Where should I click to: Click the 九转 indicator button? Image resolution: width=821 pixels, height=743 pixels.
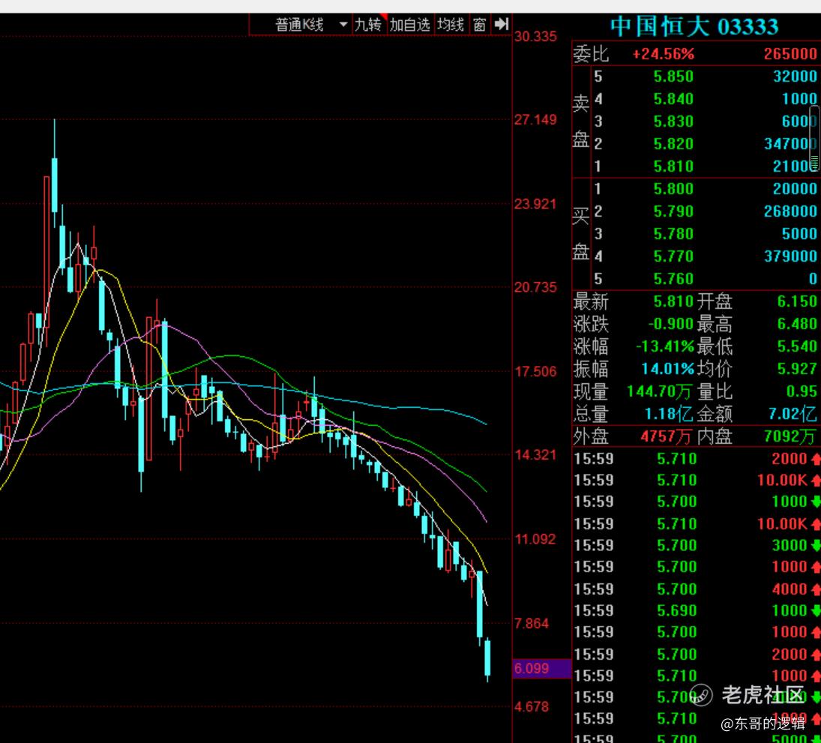368,25
